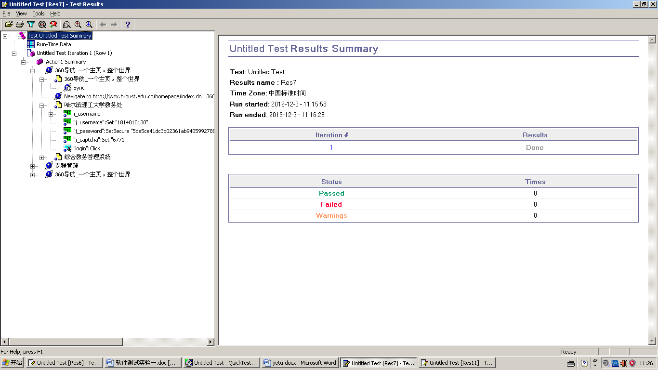This screenshot has width=658, height=370.
Task: Collapse the Action1 Summary node
Action: (x=24, y=62)
